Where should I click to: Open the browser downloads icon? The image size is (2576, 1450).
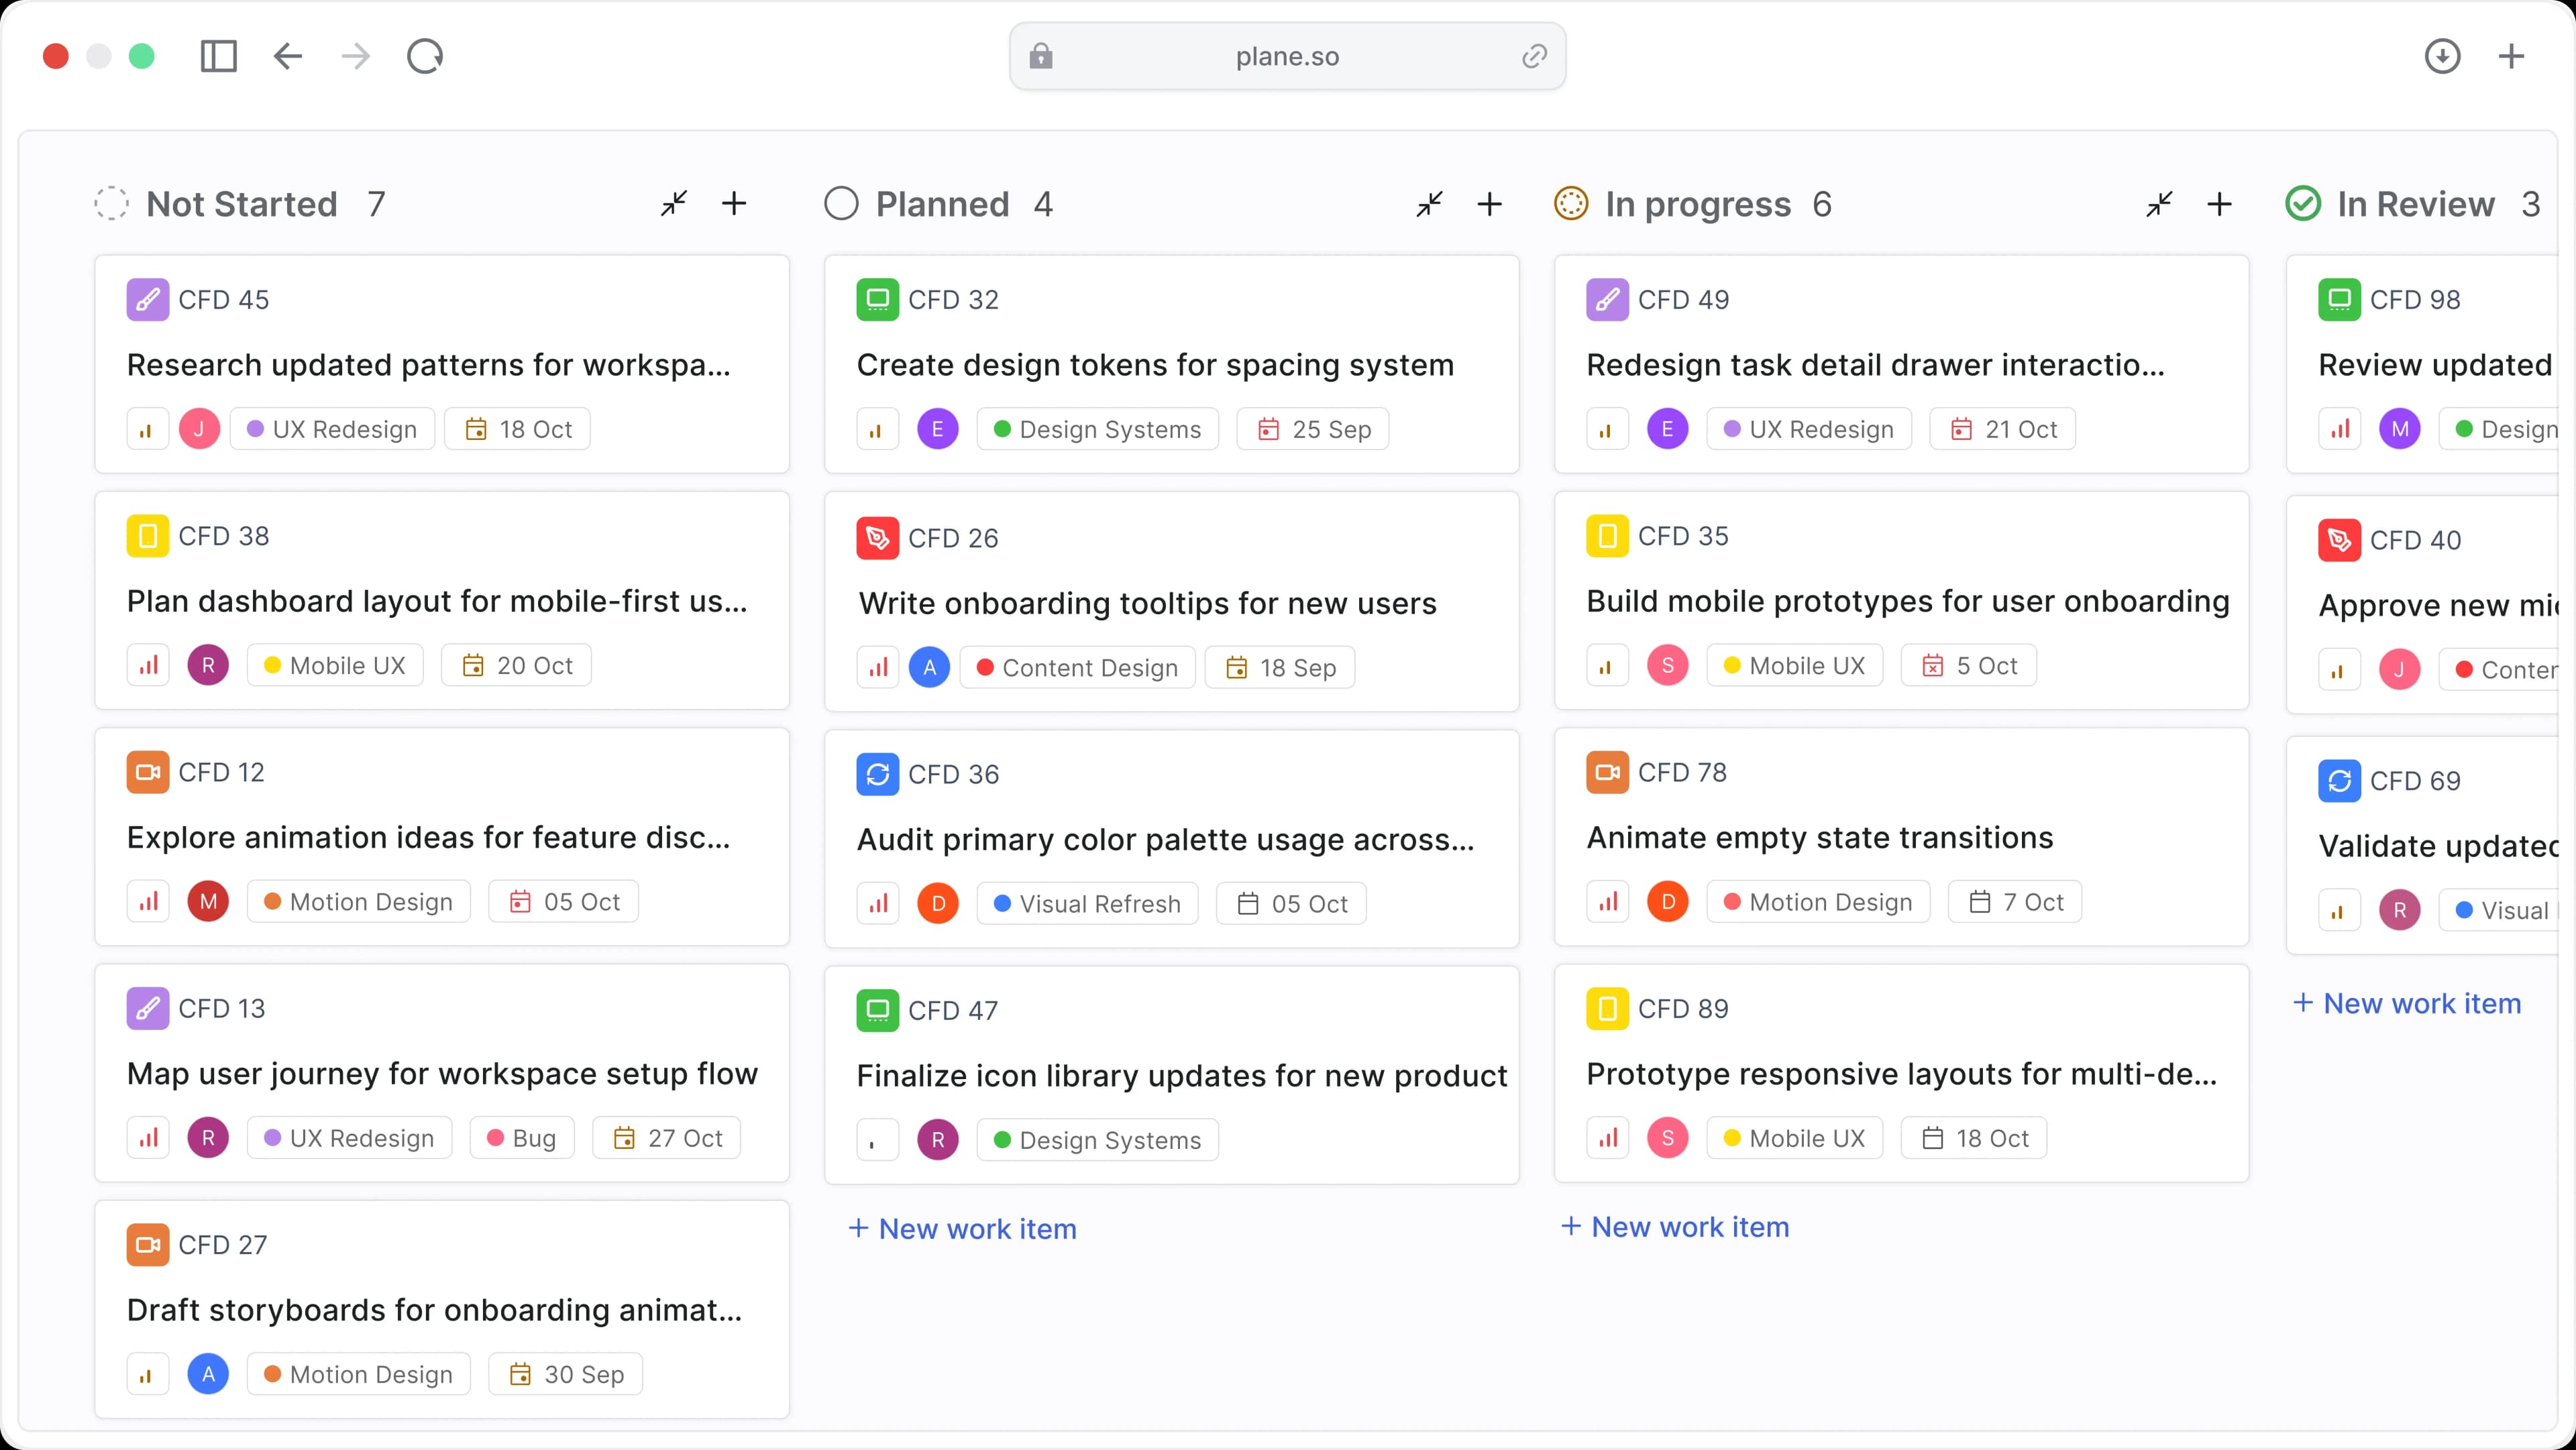pos(2443,56)
